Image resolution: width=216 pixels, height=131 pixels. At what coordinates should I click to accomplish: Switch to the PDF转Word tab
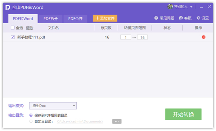[x=23, y=19]
